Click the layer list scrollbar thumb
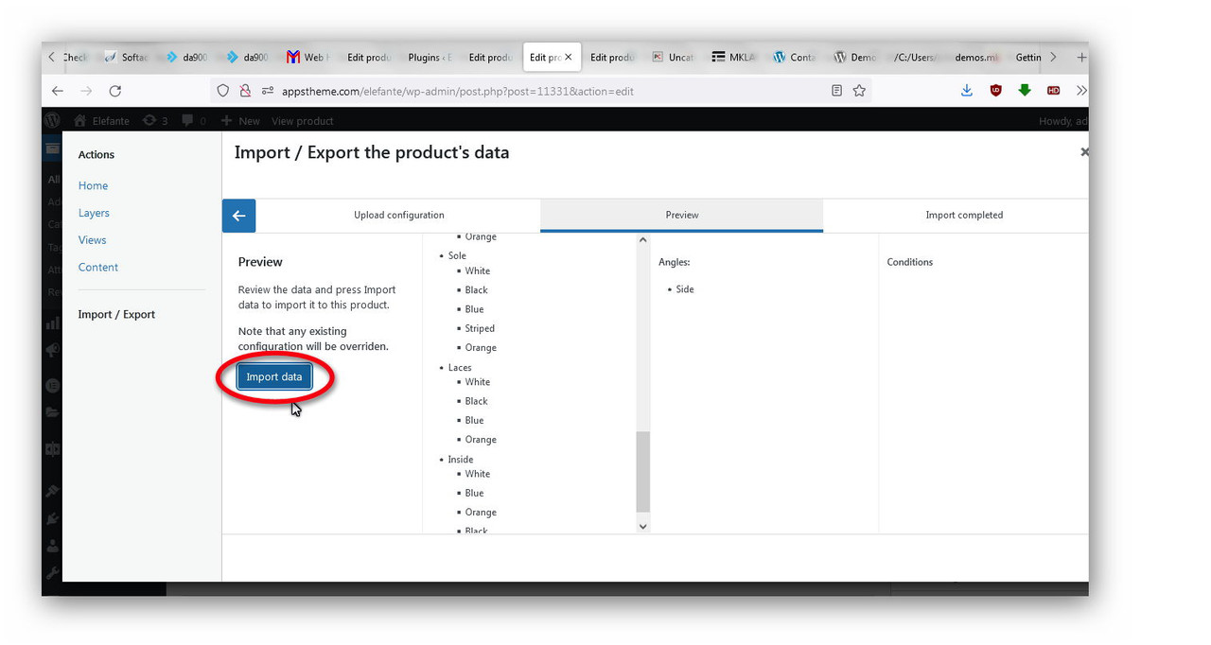Image resolution: width=1211 pixels, height=645 pixels. click(x=642, y=471)
